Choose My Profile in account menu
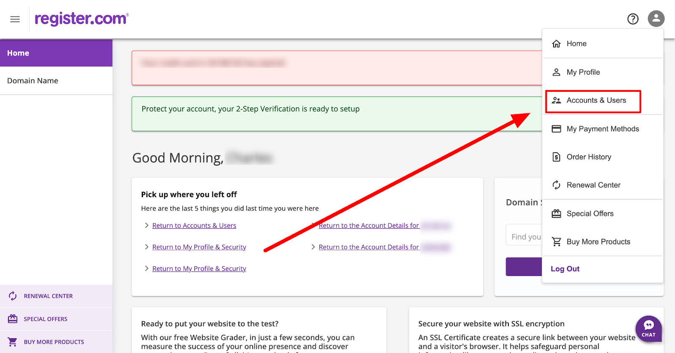Screen dimensions: 675x353 click(x=583, y=72)
